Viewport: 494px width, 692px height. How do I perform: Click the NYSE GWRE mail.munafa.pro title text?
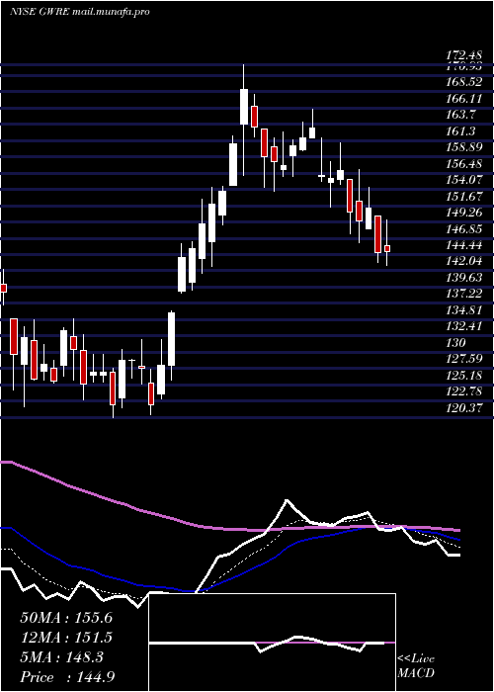tap(79, 12)
